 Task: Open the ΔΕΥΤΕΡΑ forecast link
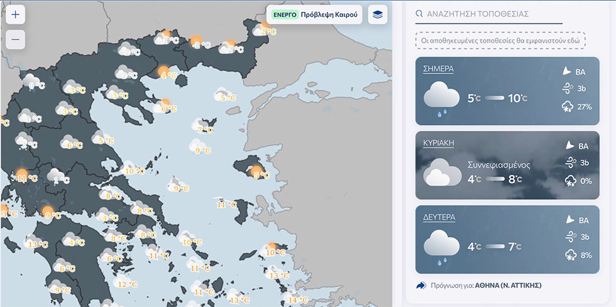coord(439,217)
